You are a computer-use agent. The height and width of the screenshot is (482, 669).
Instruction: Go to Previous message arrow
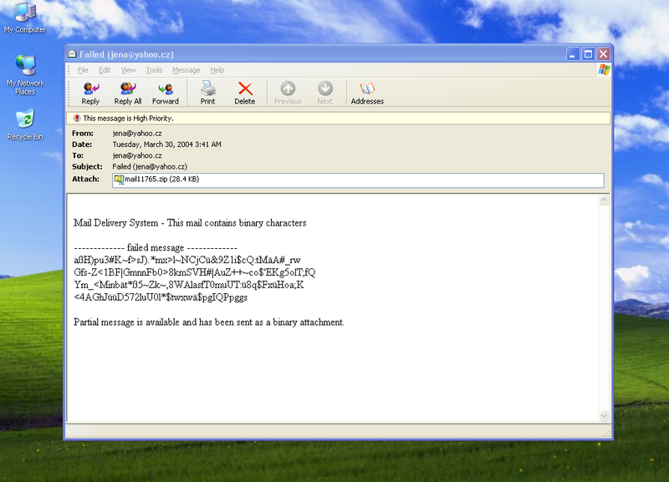click(x=288, y=94)
